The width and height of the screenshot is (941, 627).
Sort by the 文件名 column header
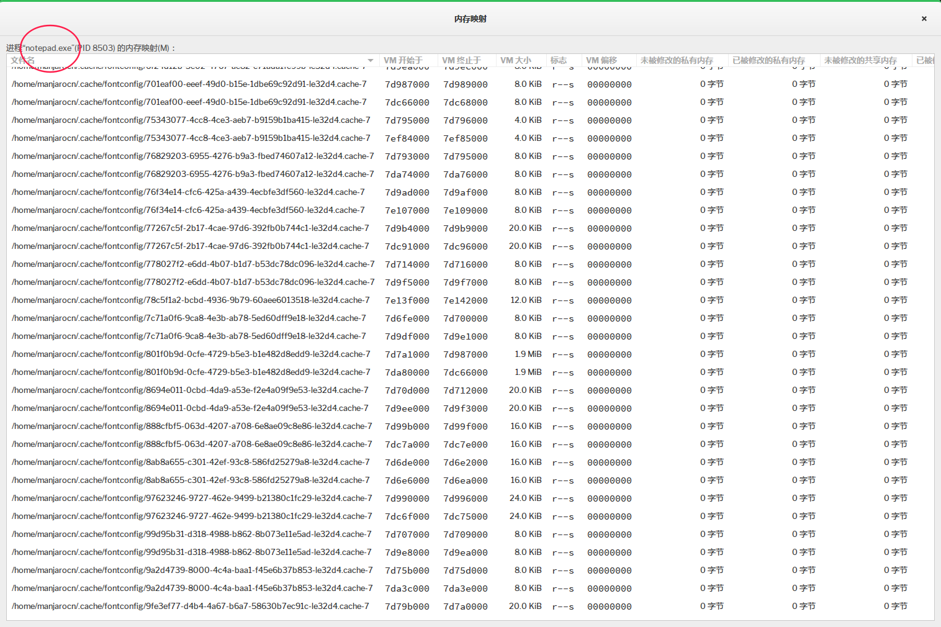coord(23,60)
